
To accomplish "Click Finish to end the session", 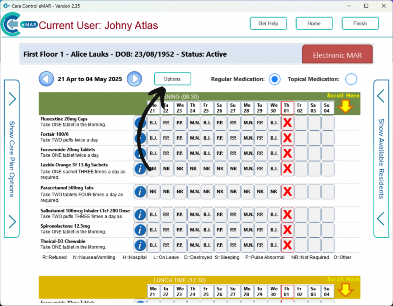I will pyautogui.click(x=360, y=23).
